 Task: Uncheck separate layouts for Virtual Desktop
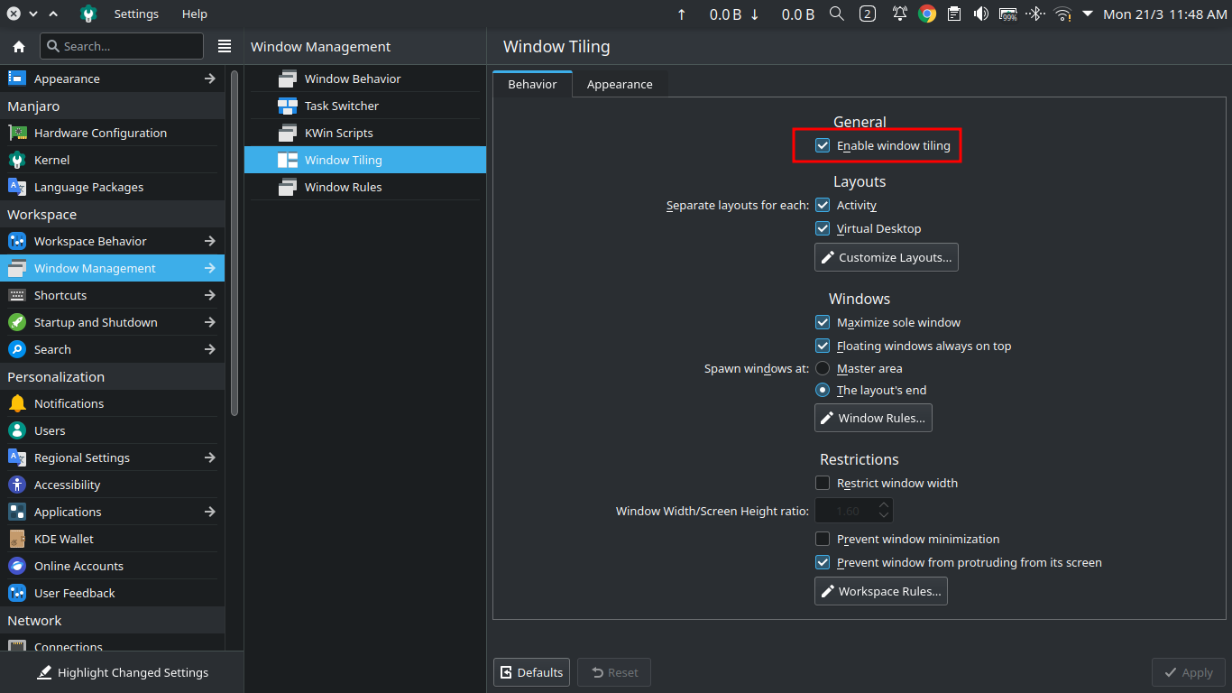click(x=823, y=228)
